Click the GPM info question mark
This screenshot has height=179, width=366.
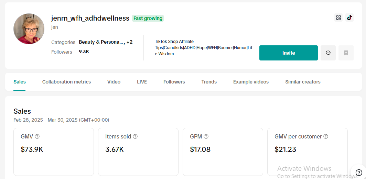206,137
